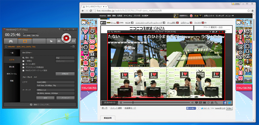
Task: Toggle Bandicam capture window mode icon next to resolution
Action: (x=73, y=47)
